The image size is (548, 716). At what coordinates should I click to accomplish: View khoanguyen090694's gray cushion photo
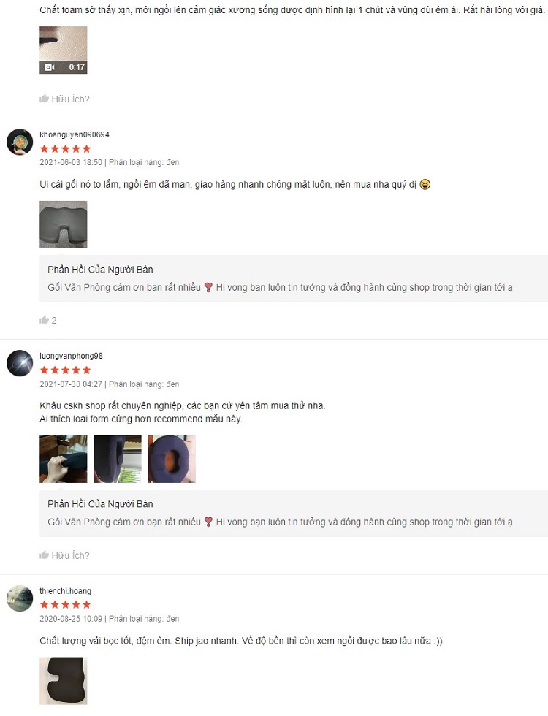[63, 225]
